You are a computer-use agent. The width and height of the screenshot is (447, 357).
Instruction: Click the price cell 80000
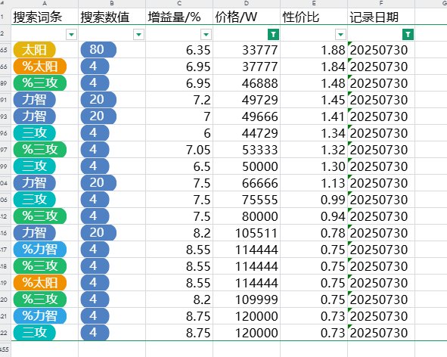(x=247, y=216)
